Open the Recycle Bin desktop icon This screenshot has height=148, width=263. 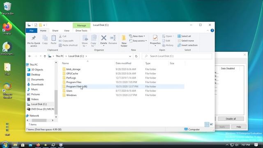7,8
